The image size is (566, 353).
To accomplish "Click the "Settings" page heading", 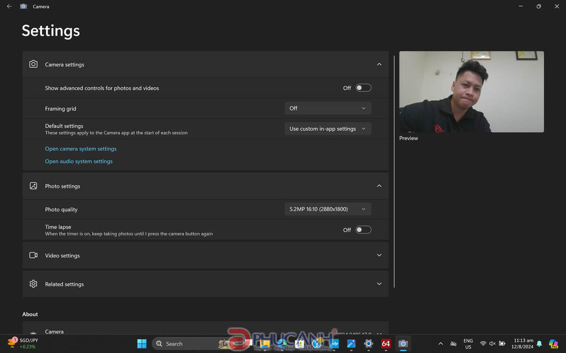I will (x=51, y=31).
